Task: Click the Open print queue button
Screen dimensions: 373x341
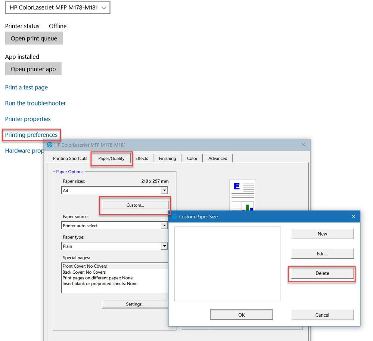Action: (x=34, y=39)
